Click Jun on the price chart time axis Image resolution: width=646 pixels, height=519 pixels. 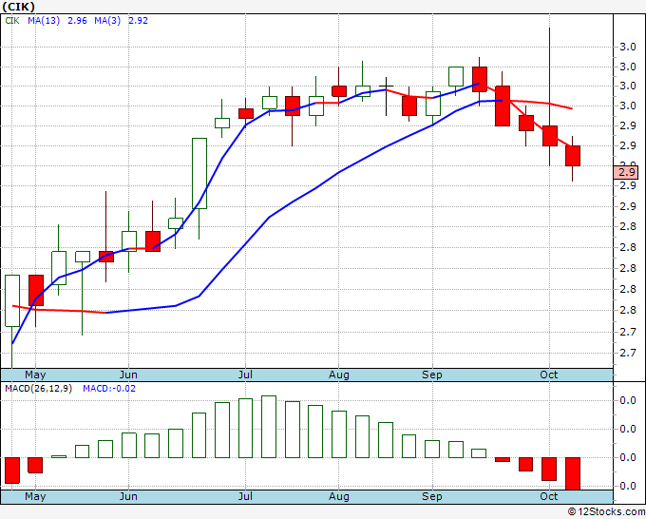(x=128, y=375)
